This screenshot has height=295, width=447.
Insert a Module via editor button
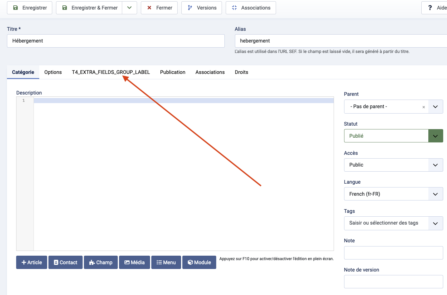coord(199,262)
